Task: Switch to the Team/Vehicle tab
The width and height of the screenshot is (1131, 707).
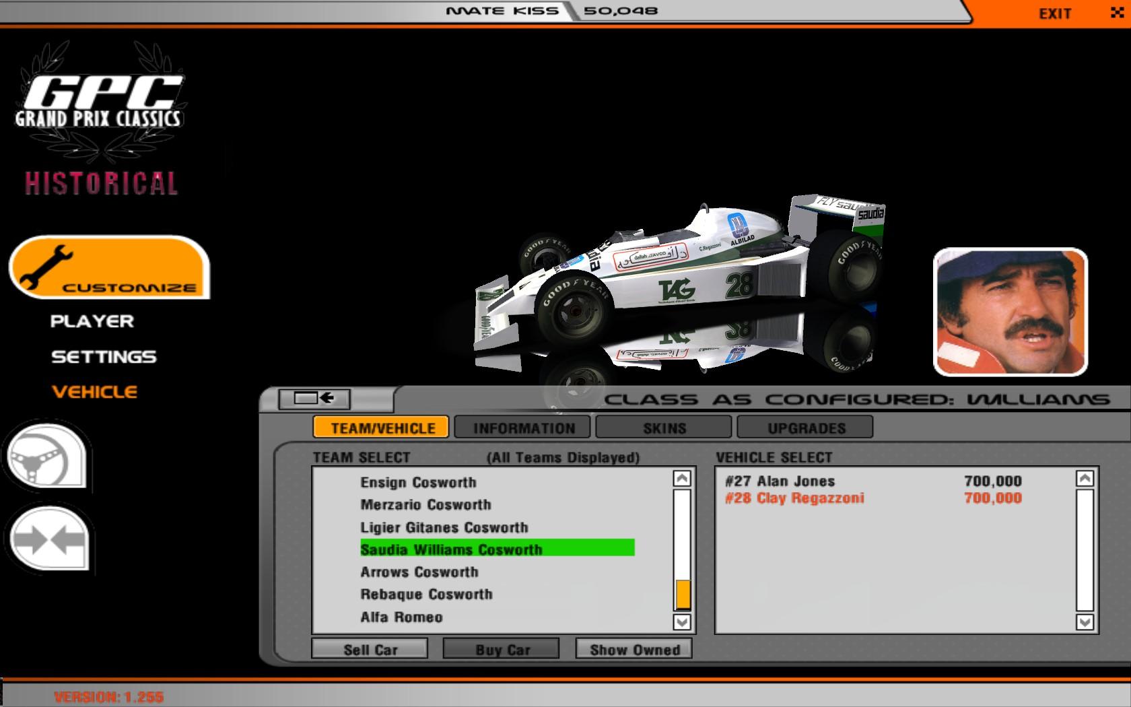Action: coord(381,428)
